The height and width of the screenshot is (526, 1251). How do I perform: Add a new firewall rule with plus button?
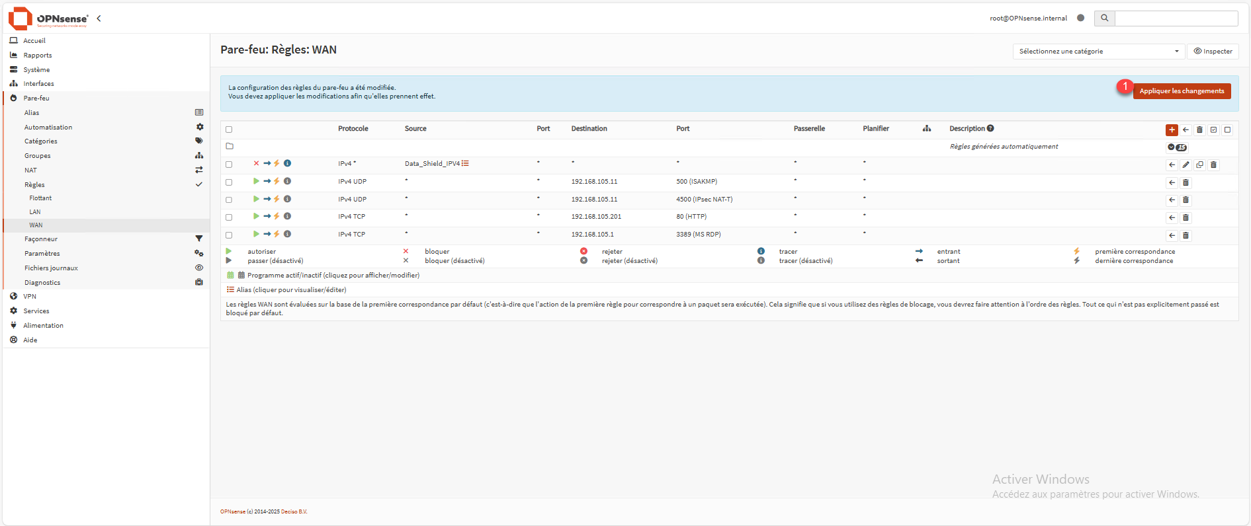(1172, 130)
